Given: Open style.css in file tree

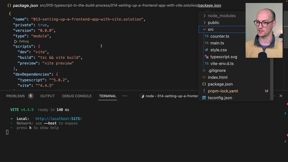Looking at the screenshot, I should [219, 50].
